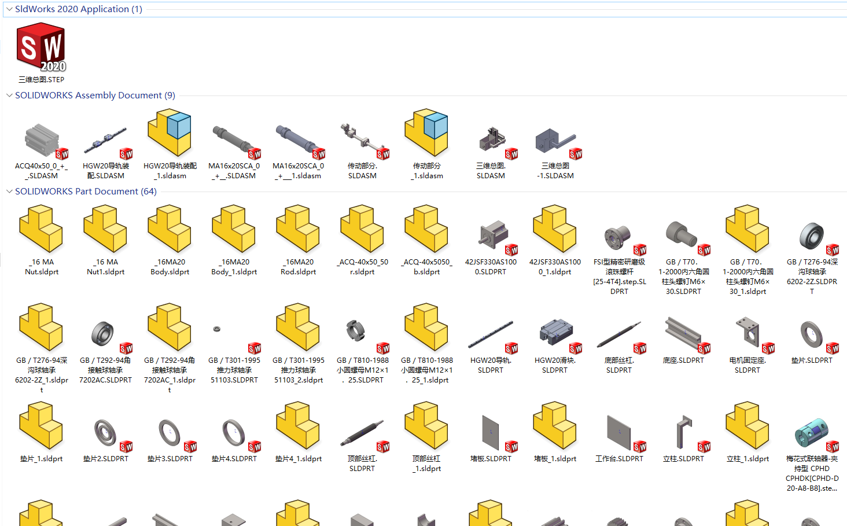Select the 垫片.SLDPRT washer part

click(812, 341)
